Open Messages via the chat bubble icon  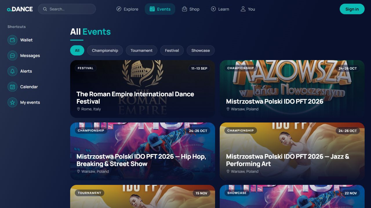[12, 55]
